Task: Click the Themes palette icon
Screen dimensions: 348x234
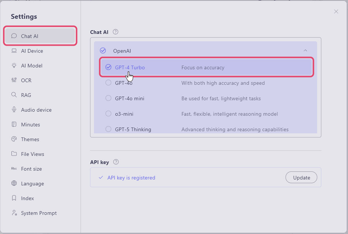Action: tap(14, 139)
